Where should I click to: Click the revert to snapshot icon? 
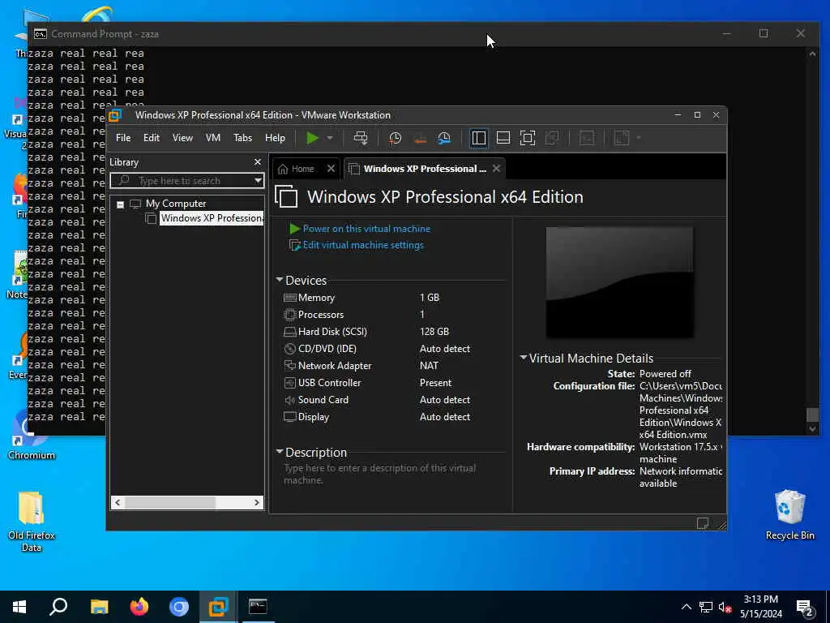(x=420, y=138)
